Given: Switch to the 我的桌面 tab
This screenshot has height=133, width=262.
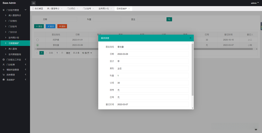Looking at the screenshot, I should pos(38,9).
